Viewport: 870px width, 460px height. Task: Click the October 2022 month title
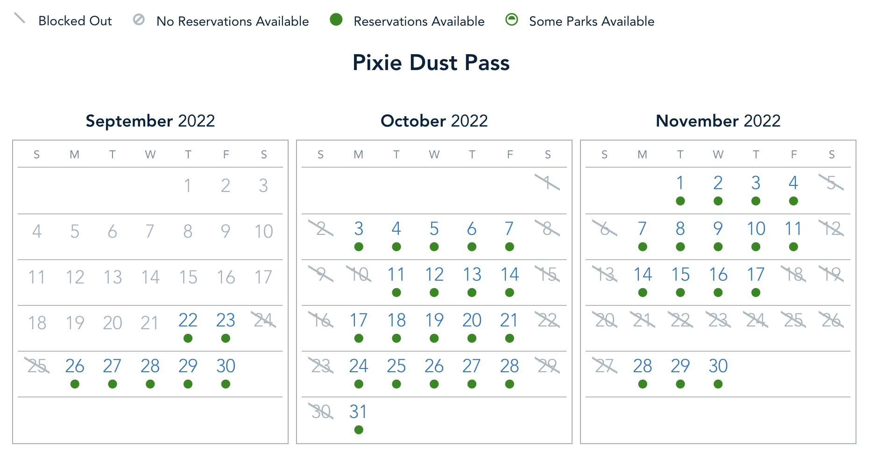434,121
